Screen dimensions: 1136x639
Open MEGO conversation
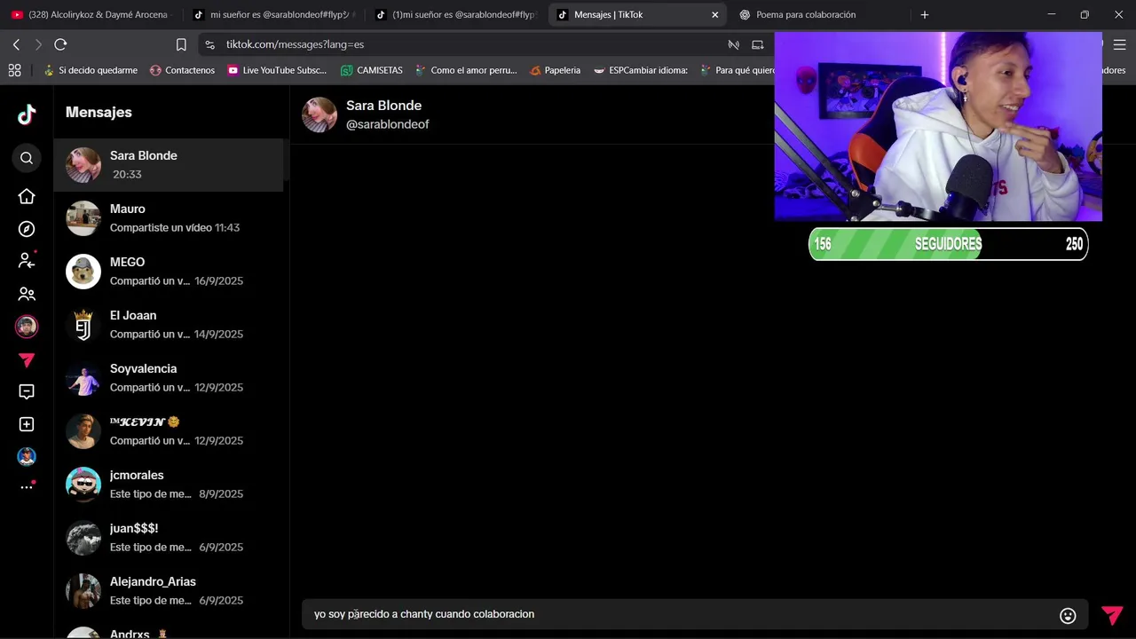[x=169, y=272]
